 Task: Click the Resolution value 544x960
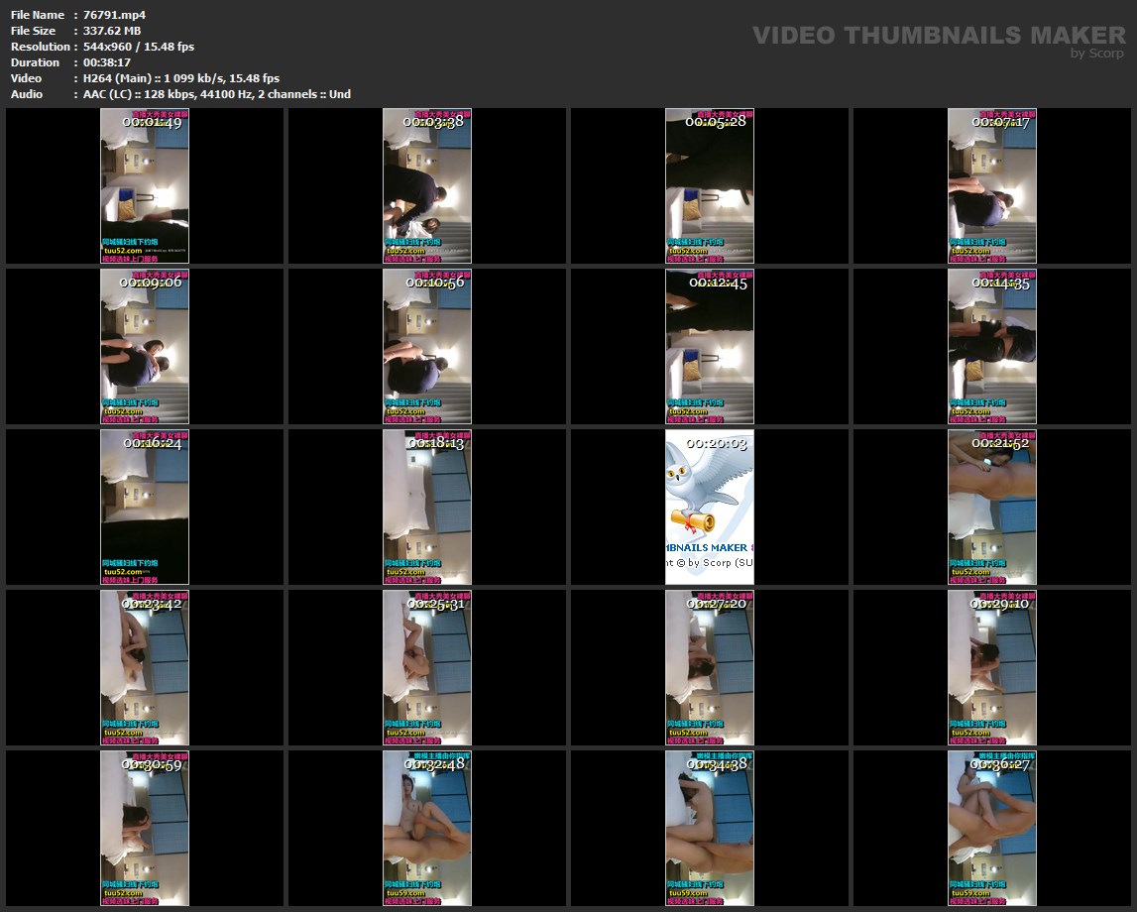coord(139,47)
